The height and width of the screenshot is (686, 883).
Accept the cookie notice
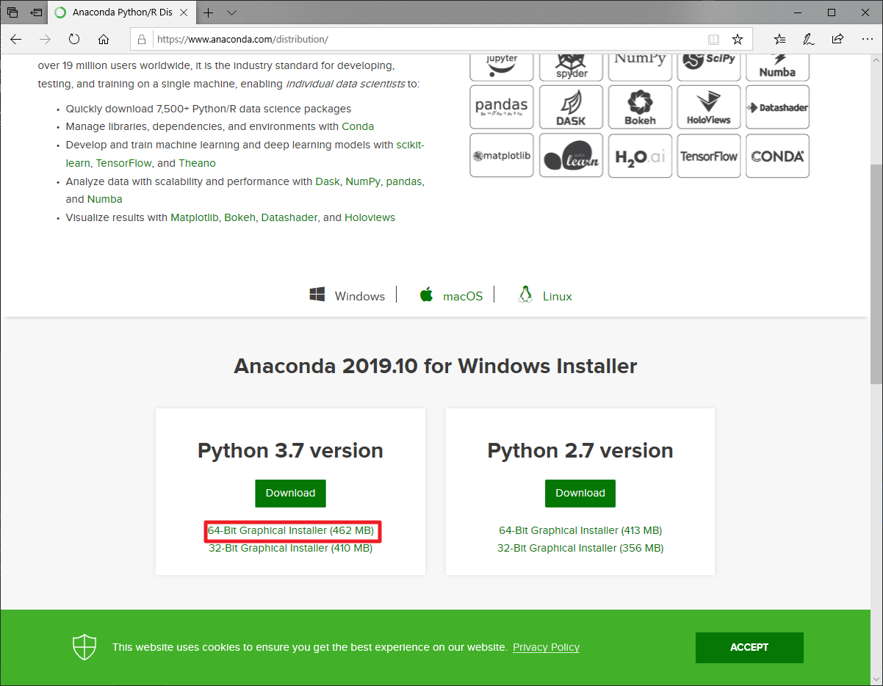point(749,647)
